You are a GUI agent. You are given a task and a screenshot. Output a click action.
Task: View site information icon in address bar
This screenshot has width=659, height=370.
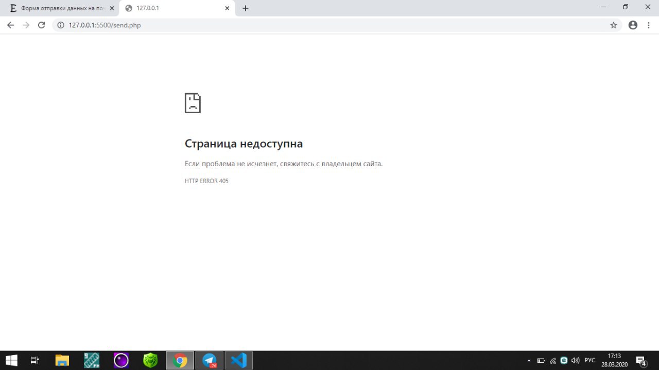pyautogui.click(x=61, y=25)
